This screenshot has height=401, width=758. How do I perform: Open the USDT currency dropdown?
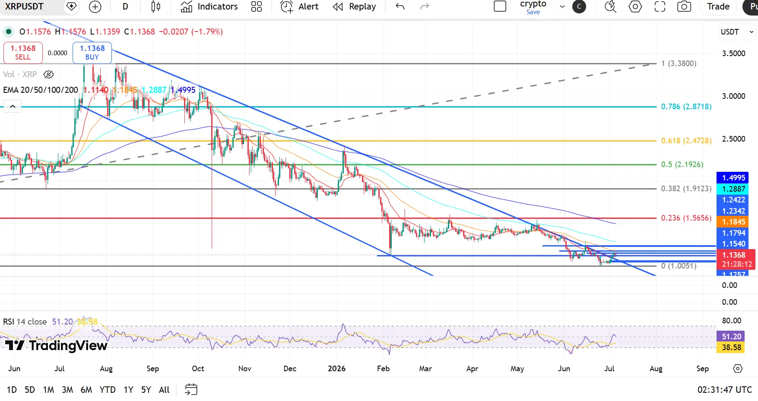click(x=737, y=32)
